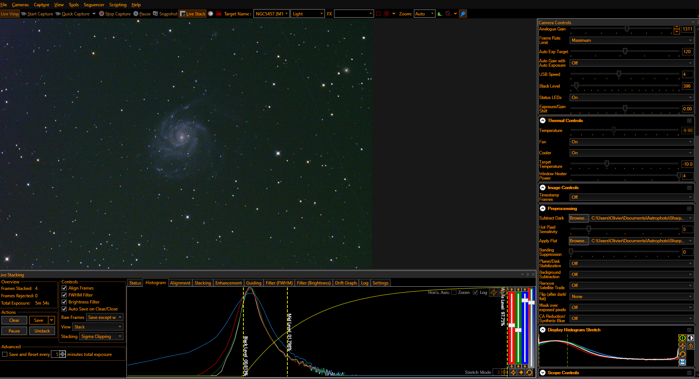699x379 pixels.
Task: Click the red crosshair reticule icon
Action: (386, 14)
